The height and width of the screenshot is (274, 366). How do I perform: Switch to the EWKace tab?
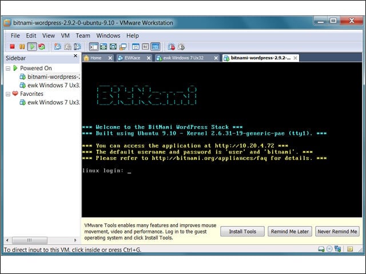132,58
